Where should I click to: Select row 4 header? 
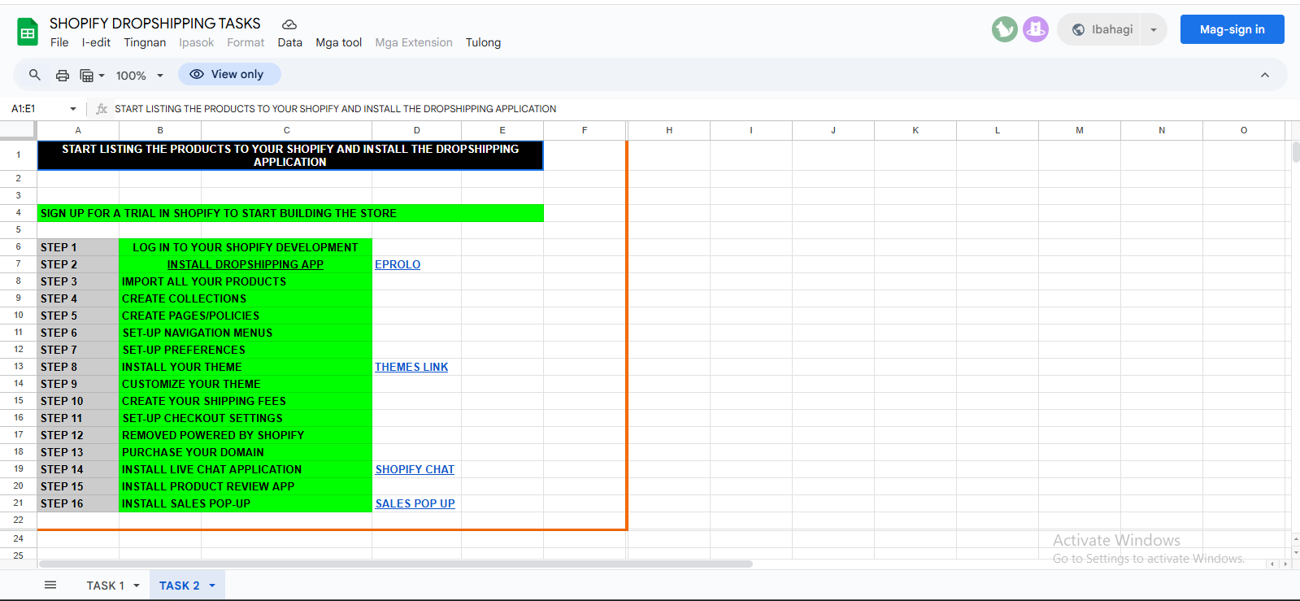(x=18, y=213)
